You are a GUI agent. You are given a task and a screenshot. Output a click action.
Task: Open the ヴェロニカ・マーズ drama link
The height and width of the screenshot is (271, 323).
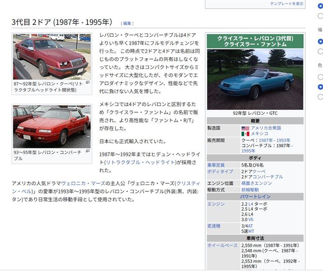point(83,183)
